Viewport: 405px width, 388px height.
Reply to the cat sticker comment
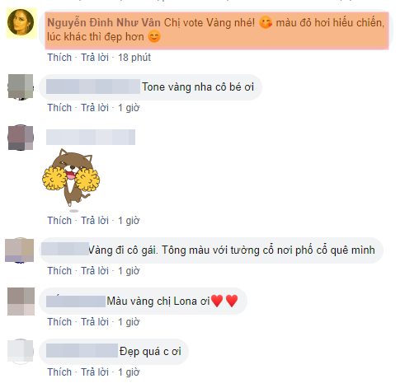coord(95,221)
